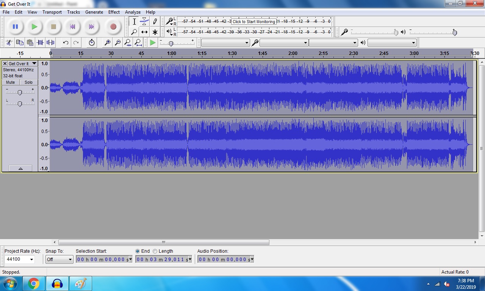
Task: Open the Recording Device dropdown
Action: 283,43
